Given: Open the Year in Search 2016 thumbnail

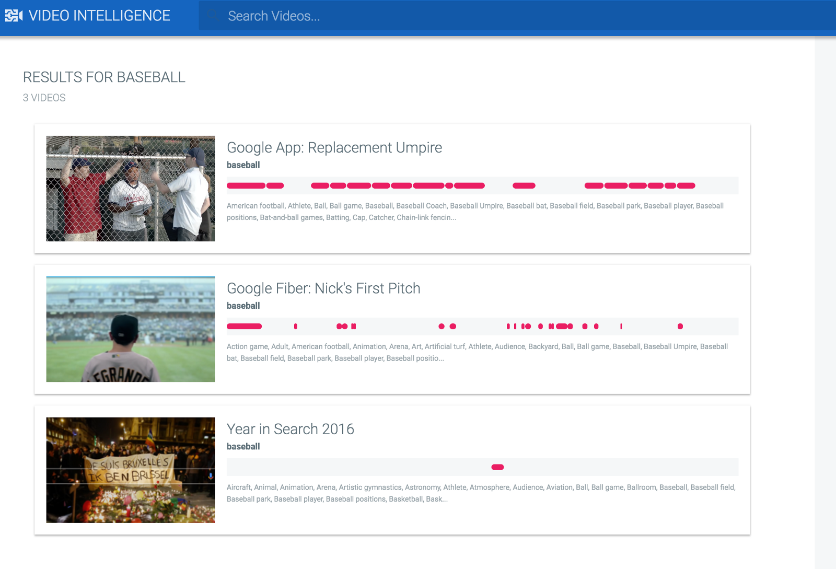Looking at the screenshot, I should point(130,470).
